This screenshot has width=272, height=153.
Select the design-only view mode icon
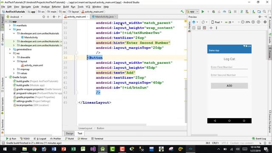pos(194,28)
